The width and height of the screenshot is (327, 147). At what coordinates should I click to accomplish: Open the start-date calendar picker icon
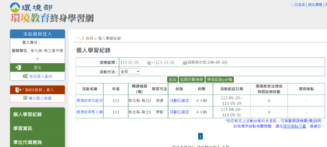pyautogui.click(x=149, y=62)
